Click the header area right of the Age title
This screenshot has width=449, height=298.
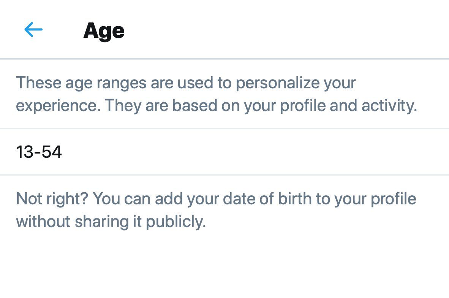(x=286, y=30)
